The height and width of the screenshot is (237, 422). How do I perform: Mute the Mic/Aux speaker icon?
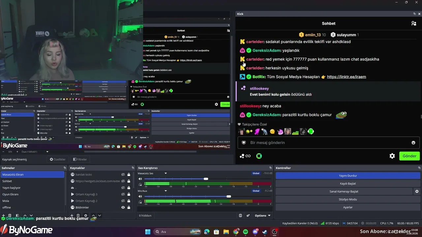[x=140, y=196]
